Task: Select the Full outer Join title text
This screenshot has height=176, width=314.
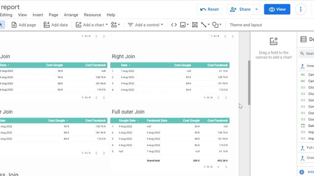Action: [x=128, y=112]
